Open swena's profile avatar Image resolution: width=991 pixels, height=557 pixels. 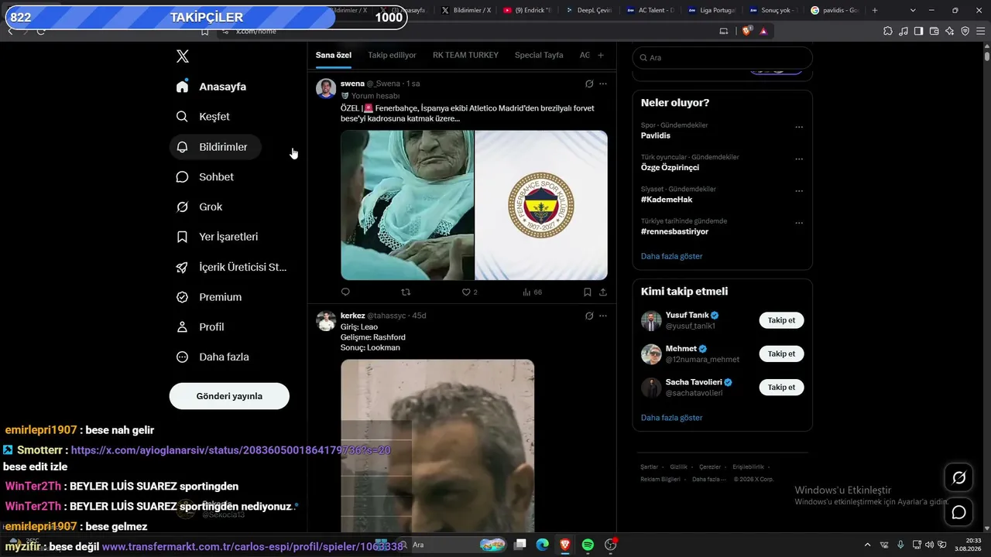coord(326,88)
